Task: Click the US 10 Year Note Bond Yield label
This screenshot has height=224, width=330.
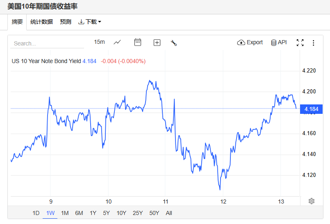Action: tap(46, 61)
